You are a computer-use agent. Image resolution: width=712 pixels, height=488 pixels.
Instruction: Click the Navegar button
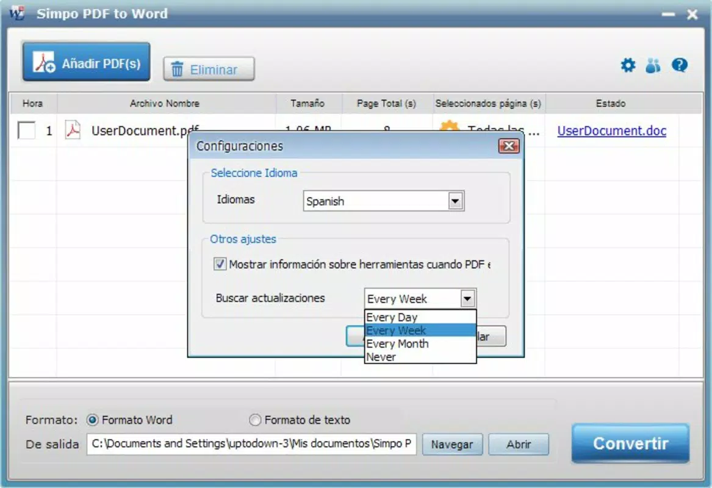click(452, 444)
